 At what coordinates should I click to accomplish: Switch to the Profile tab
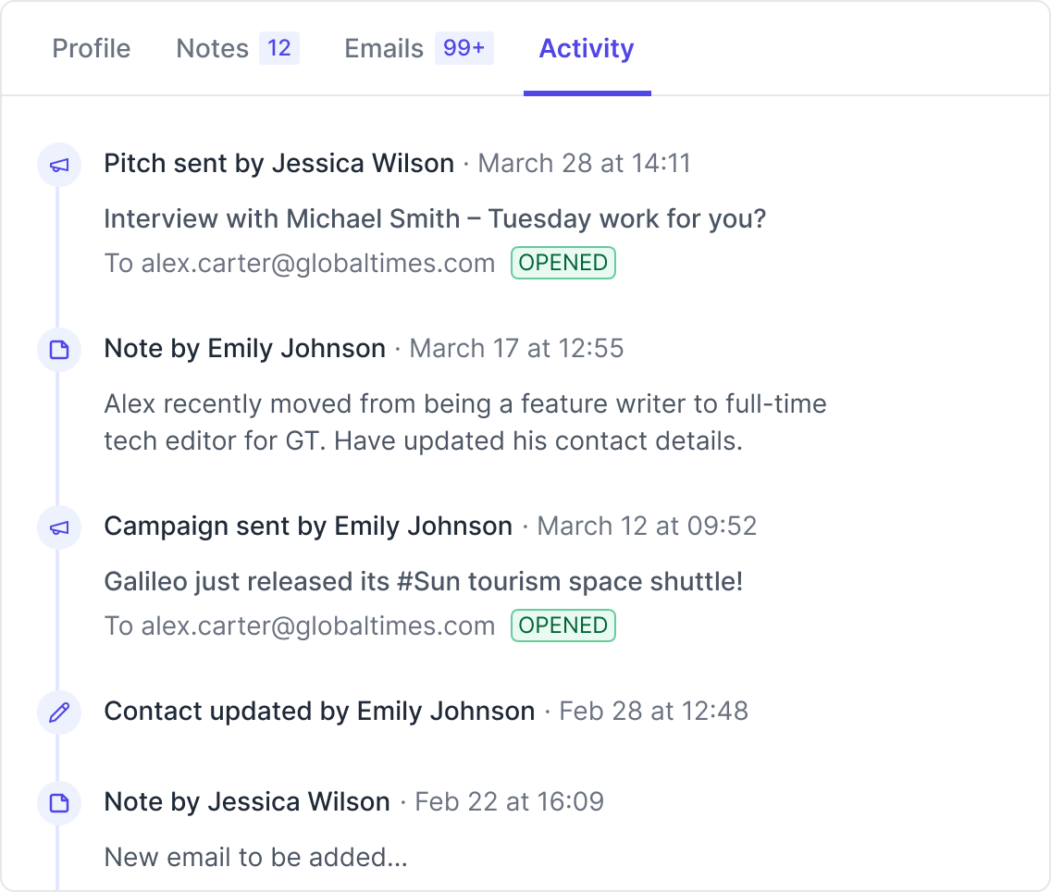pyautogui.click(x=91, y=48)
